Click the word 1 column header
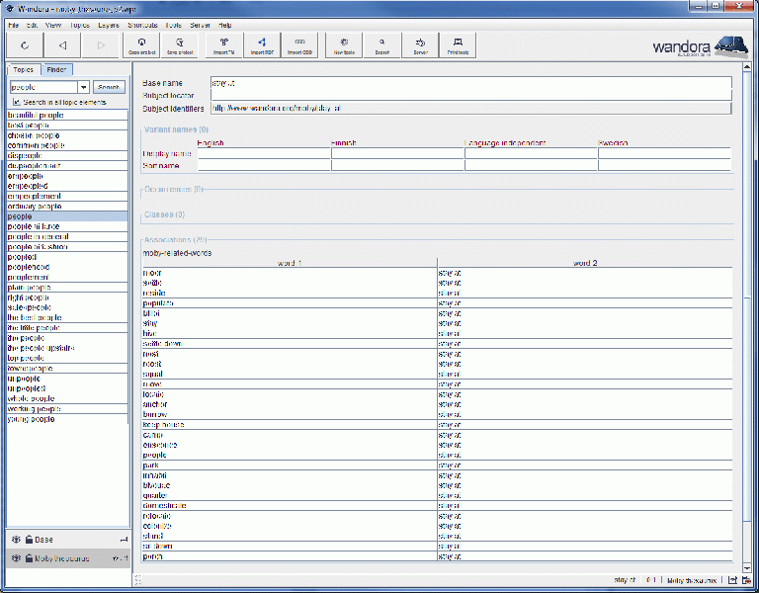The image size is (759, 593). [x=290, y=263]
